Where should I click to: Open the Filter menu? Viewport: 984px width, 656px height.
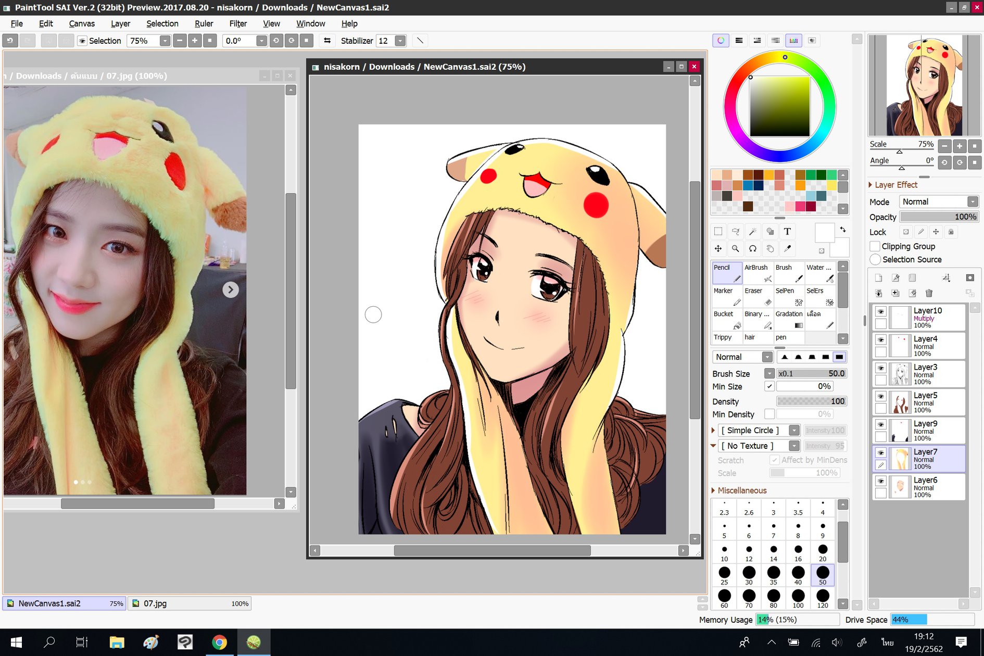tap(238, 23)
